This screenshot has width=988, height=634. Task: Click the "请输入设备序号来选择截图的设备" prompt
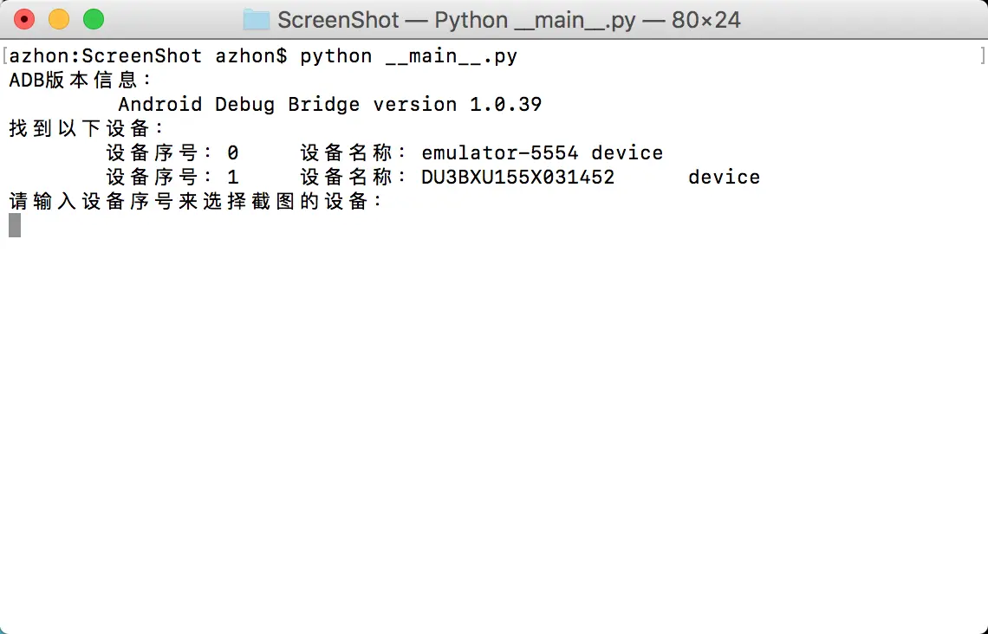(x=196, y=202)
